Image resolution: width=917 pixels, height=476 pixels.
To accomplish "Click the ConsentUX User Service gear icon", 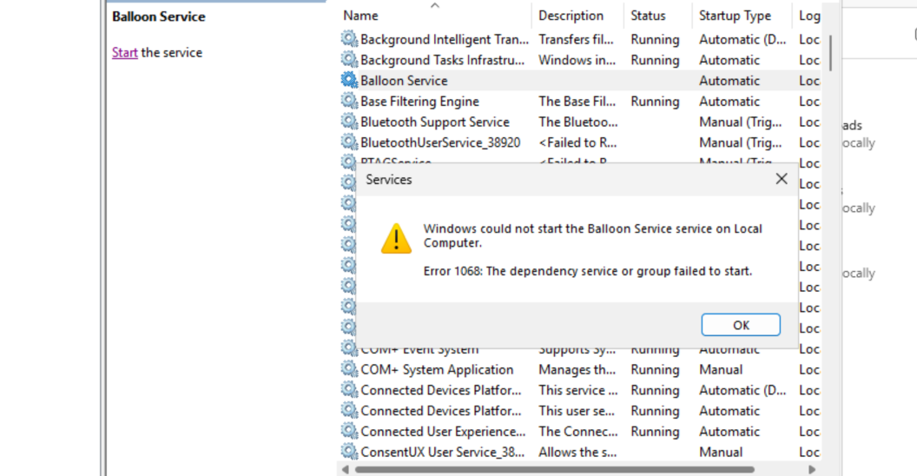I will pyautogui.click(x=349, y=453).
